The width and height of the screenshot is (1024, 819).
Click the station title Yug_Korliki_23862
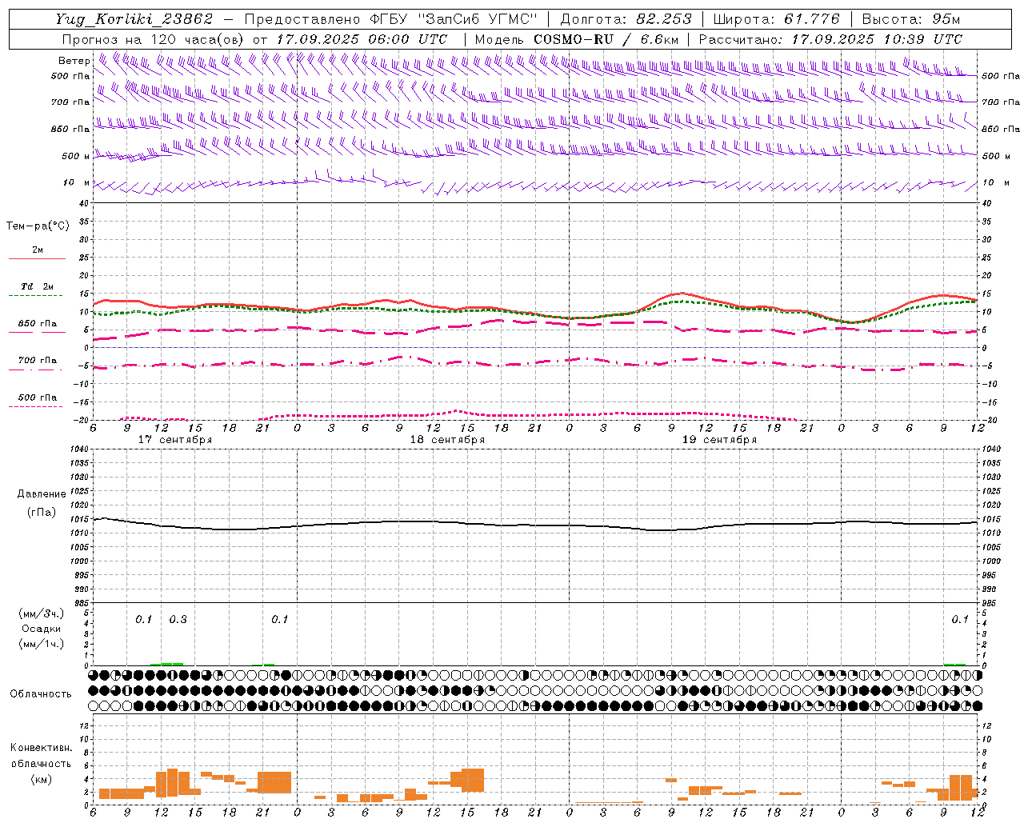[134, 19]
